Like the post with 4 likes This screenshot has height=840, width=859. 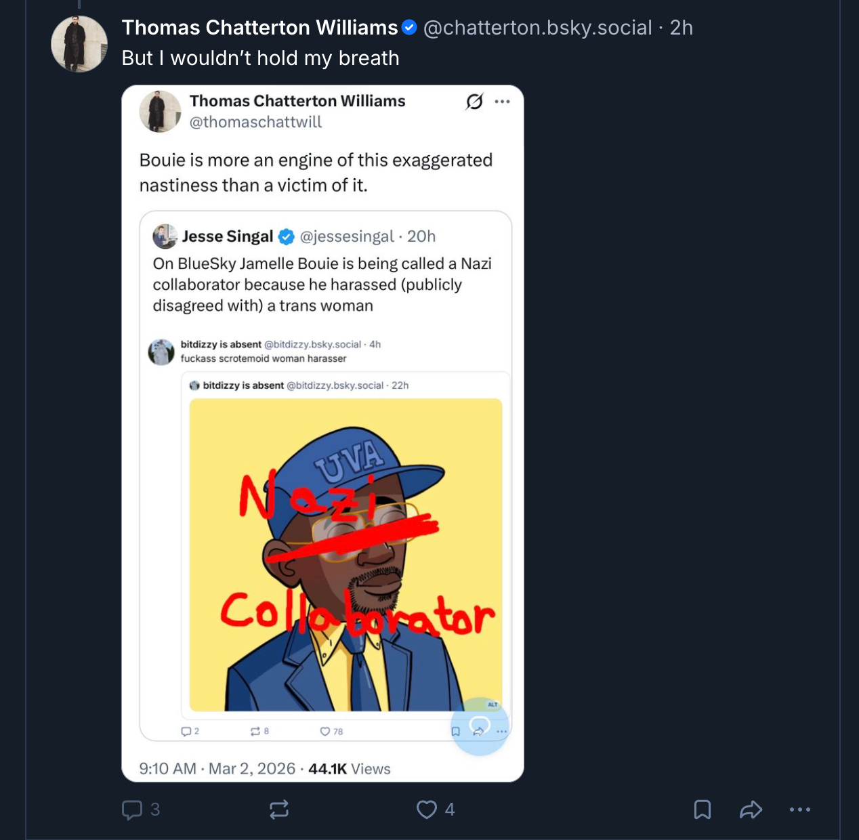[427, 810]
